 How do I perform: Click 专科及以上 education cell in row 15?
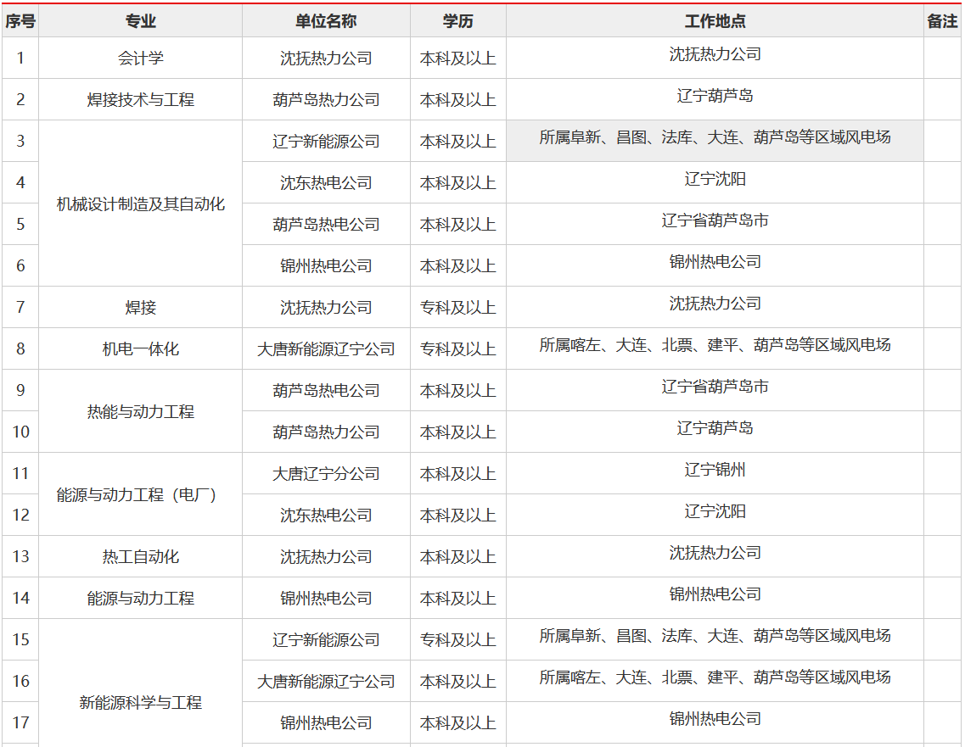point(457,640)
